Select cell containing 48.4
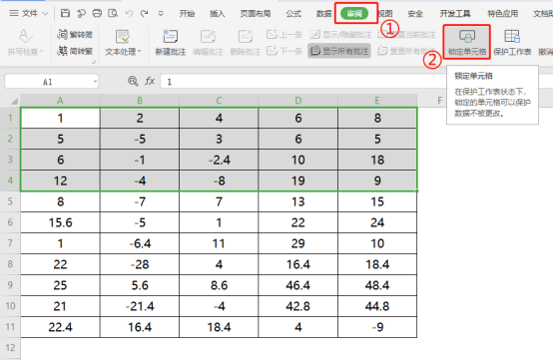Image resolution: width=553 pixels, height=360 pixels. point(377,285)
